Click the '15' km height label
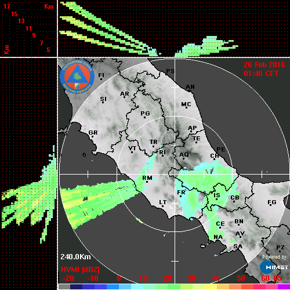 [14, 14]
